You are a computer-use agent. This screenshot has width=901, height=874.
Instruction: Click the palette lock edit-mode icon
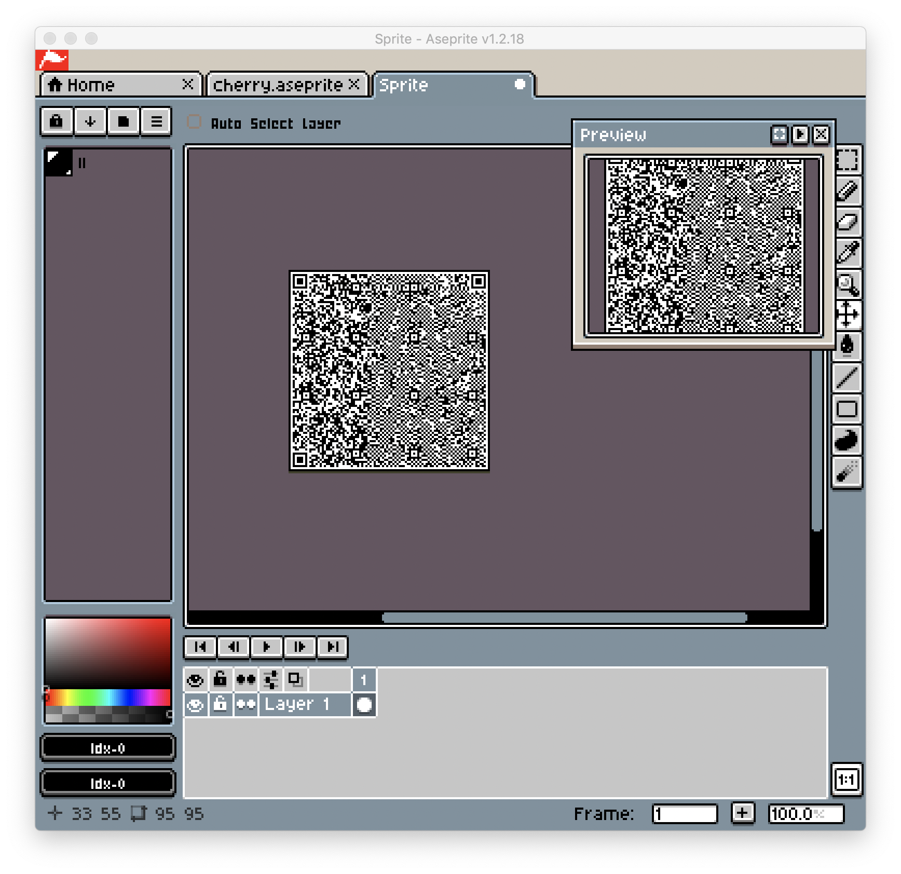pyautogui.click(x=57, y=122)
